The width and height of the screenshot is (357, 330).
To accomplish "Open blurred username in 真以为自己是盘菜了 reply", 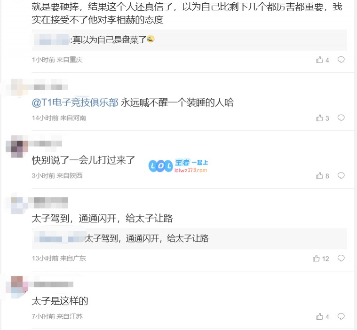I will [x=52, y=39].
